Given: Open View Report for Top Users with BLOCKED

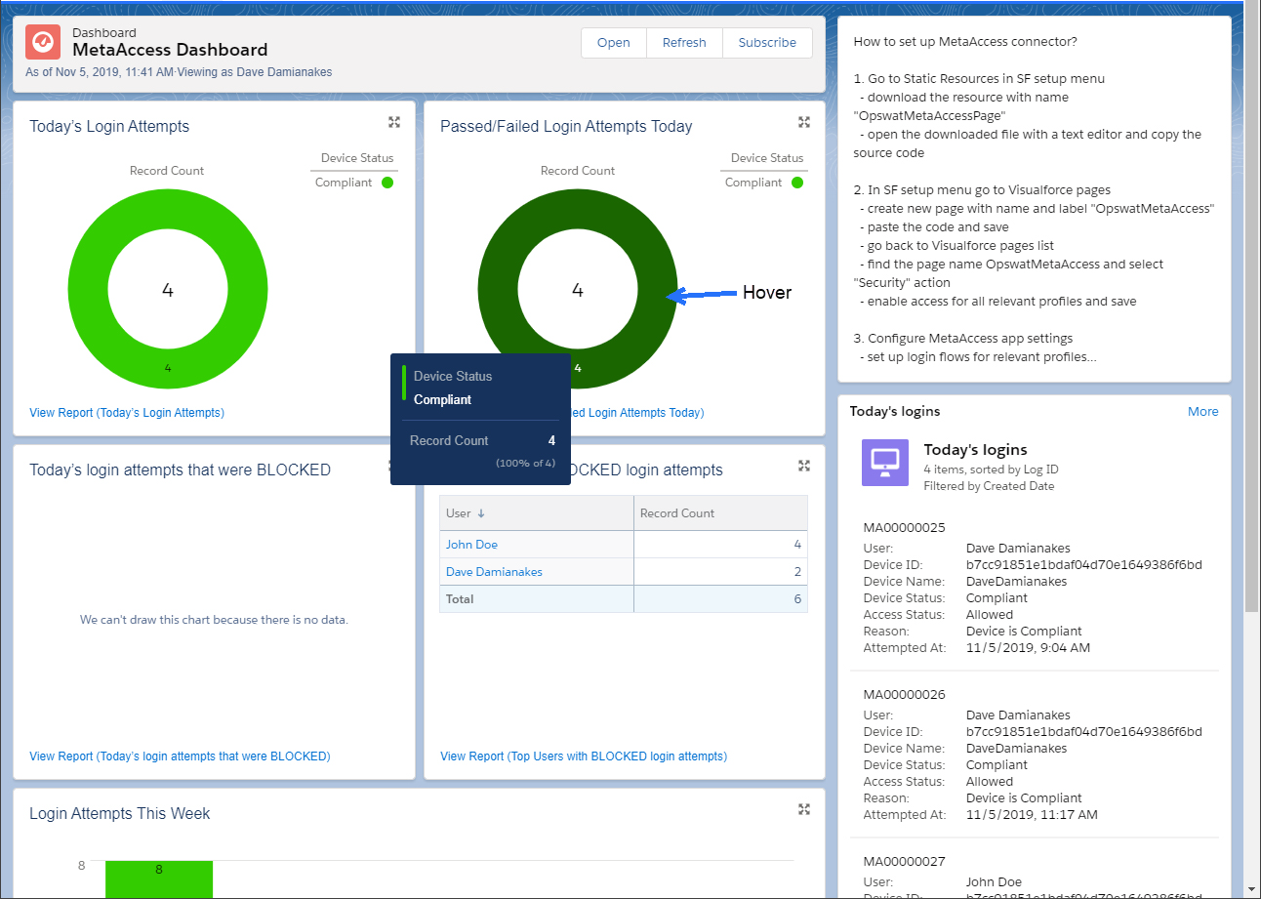Looking at the screenshot, I should pos(584,756).
